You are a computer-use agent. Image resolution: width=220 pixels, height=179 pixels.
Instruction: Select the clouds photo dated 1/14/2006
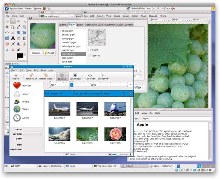(60, 134)
